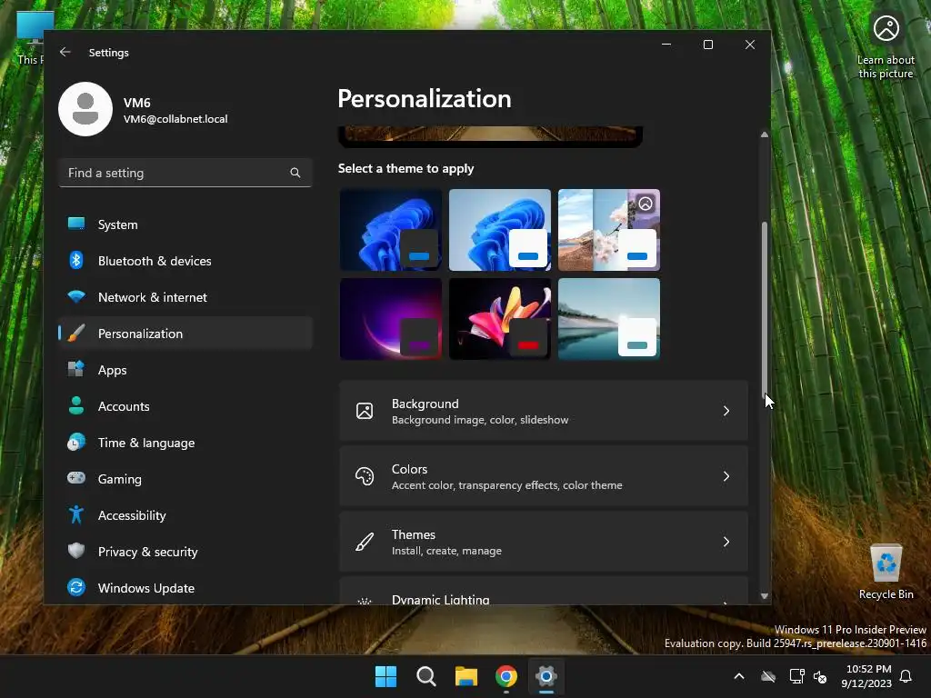Click the Accounts person icon
Image resolution: width=931 pixels, height=698 pixels.
76,405
